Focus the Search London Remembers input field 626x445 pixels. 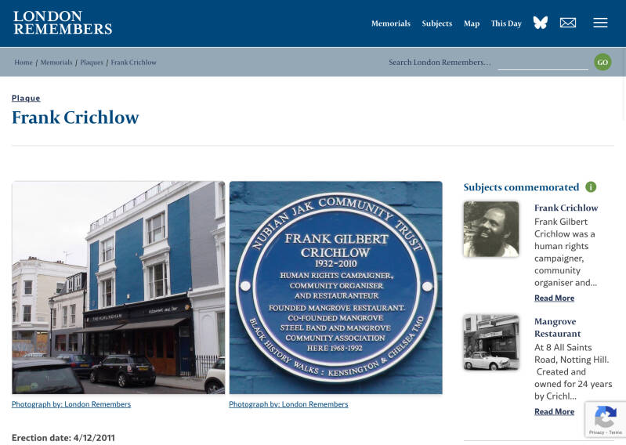pos(543,63)
